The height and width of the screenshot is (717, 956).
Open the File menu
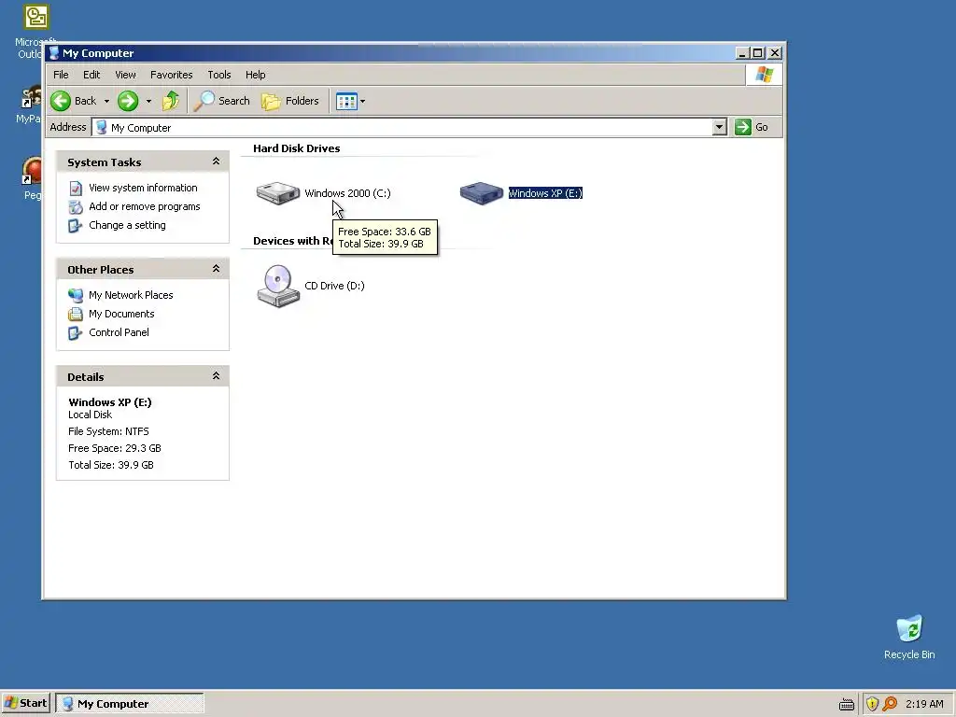(x=61, y=75)
